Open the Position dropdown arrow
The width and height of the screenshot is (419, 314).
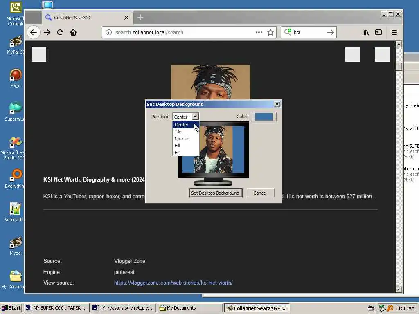pyautogui.click(x=195, y=117)
